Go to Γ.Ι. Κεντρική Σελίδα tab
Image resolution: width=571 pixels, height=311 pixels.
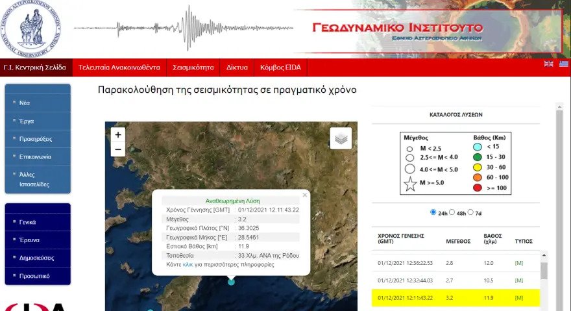point(36,67)
